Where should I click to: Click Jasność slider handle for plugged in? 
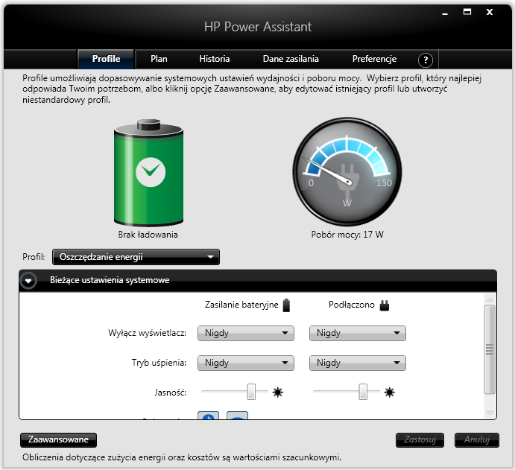point(363,392)
